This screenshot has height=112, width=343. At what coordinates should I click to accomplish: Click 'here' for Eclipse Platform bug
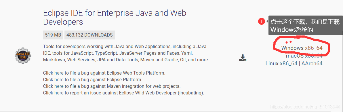(x=59, y=80)
